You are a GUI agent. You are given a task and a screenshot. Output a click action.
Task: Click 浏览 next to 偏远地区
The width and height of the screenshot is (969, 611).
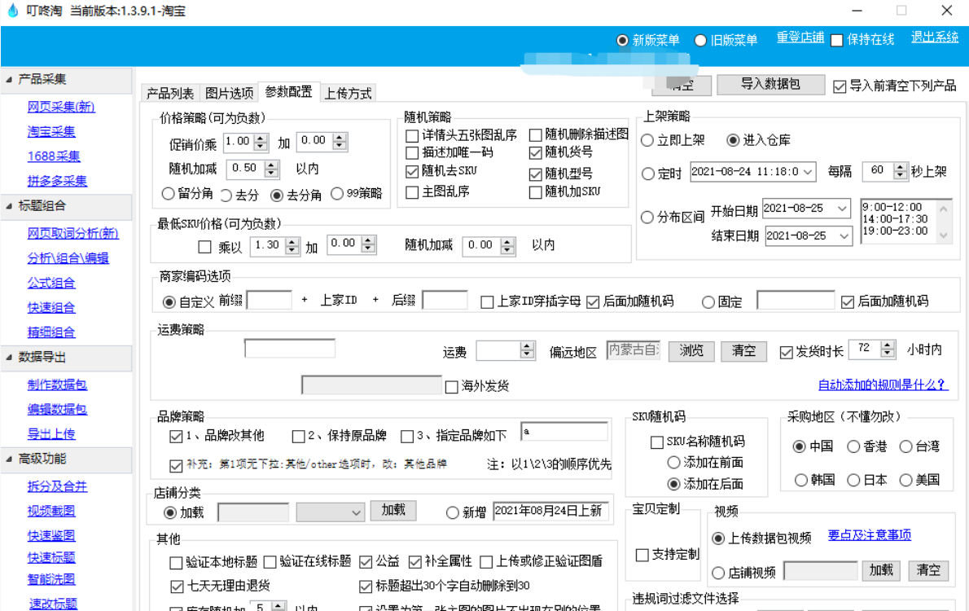tap(691, 351)
